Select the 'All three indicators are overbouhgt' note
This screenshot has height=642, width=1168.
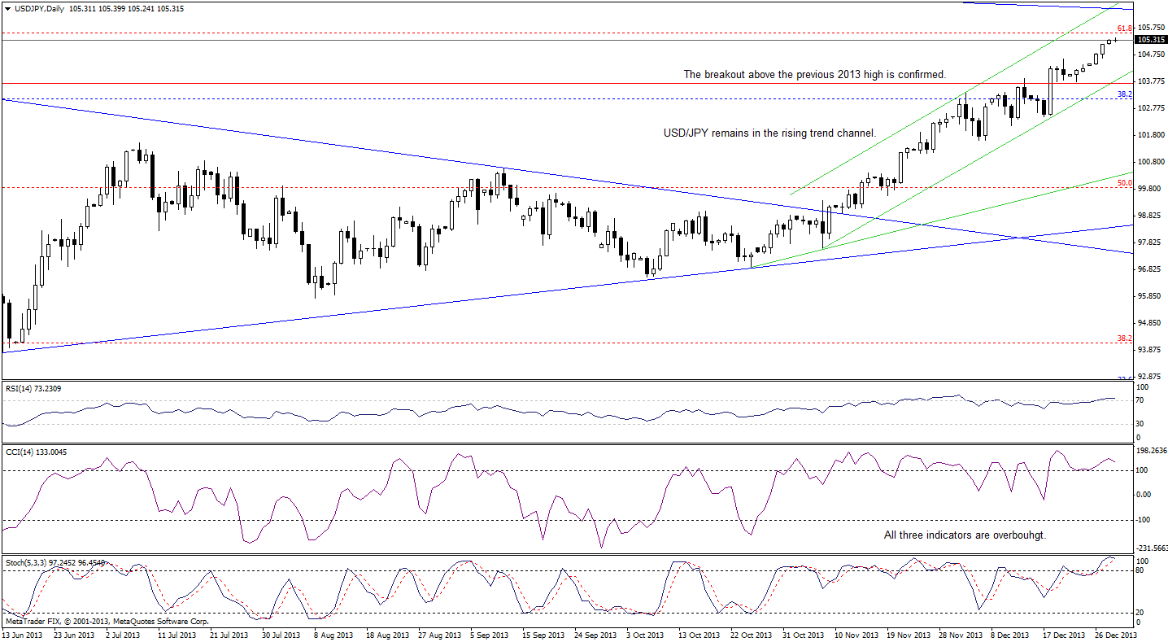coord(965,535)
